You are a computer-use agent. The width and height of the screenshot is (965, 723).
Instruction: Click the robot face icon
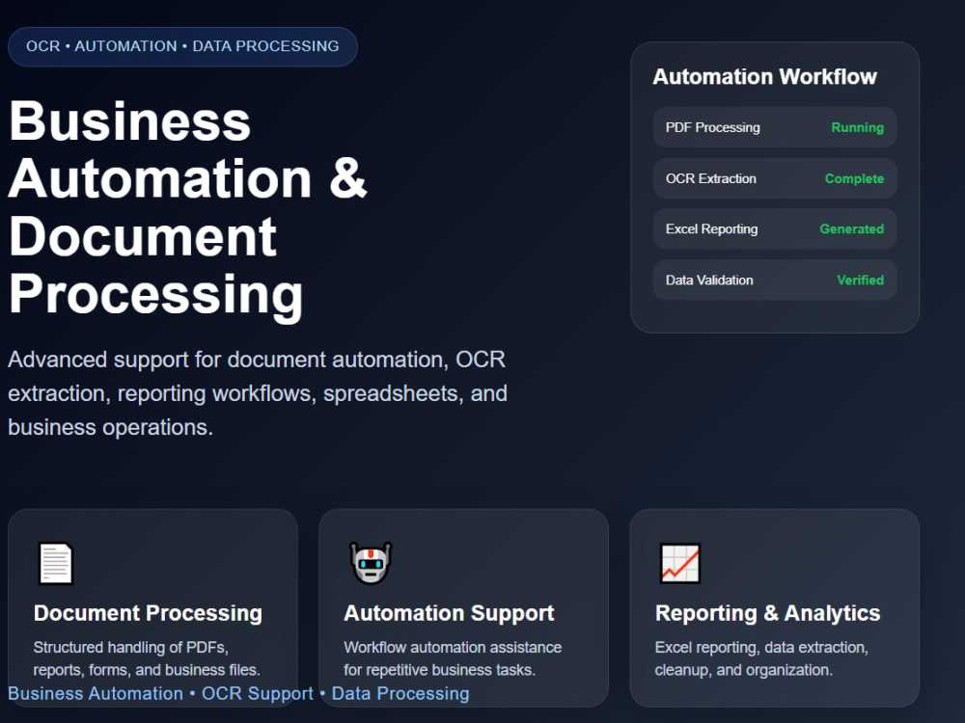(x=371, y=563)
